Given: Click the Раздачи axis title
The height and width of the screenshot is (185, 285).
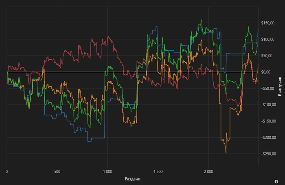Looking at the screenshot, I should click(x=132, y=179).
